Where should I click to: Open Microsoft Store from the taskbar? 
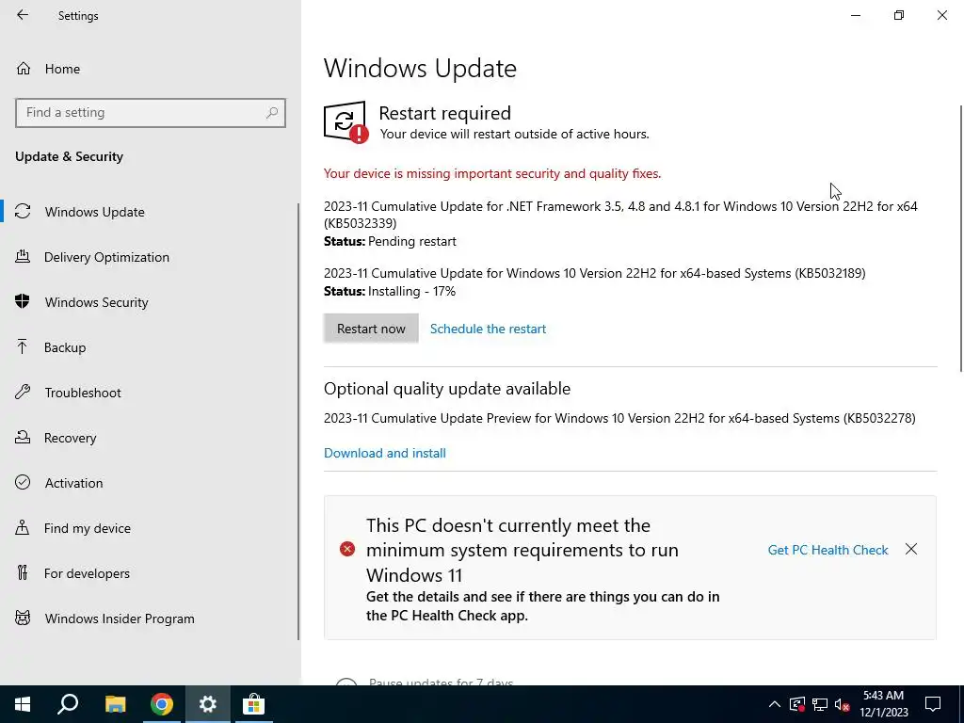[x=253, y=704]
